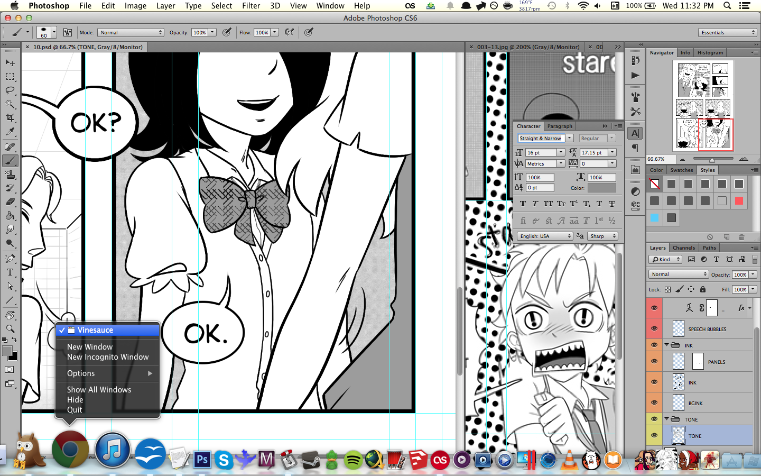The width and height of the screenshot is (761, 476).
Task: Select the Lasso tool
Action: tap(10, 90)
